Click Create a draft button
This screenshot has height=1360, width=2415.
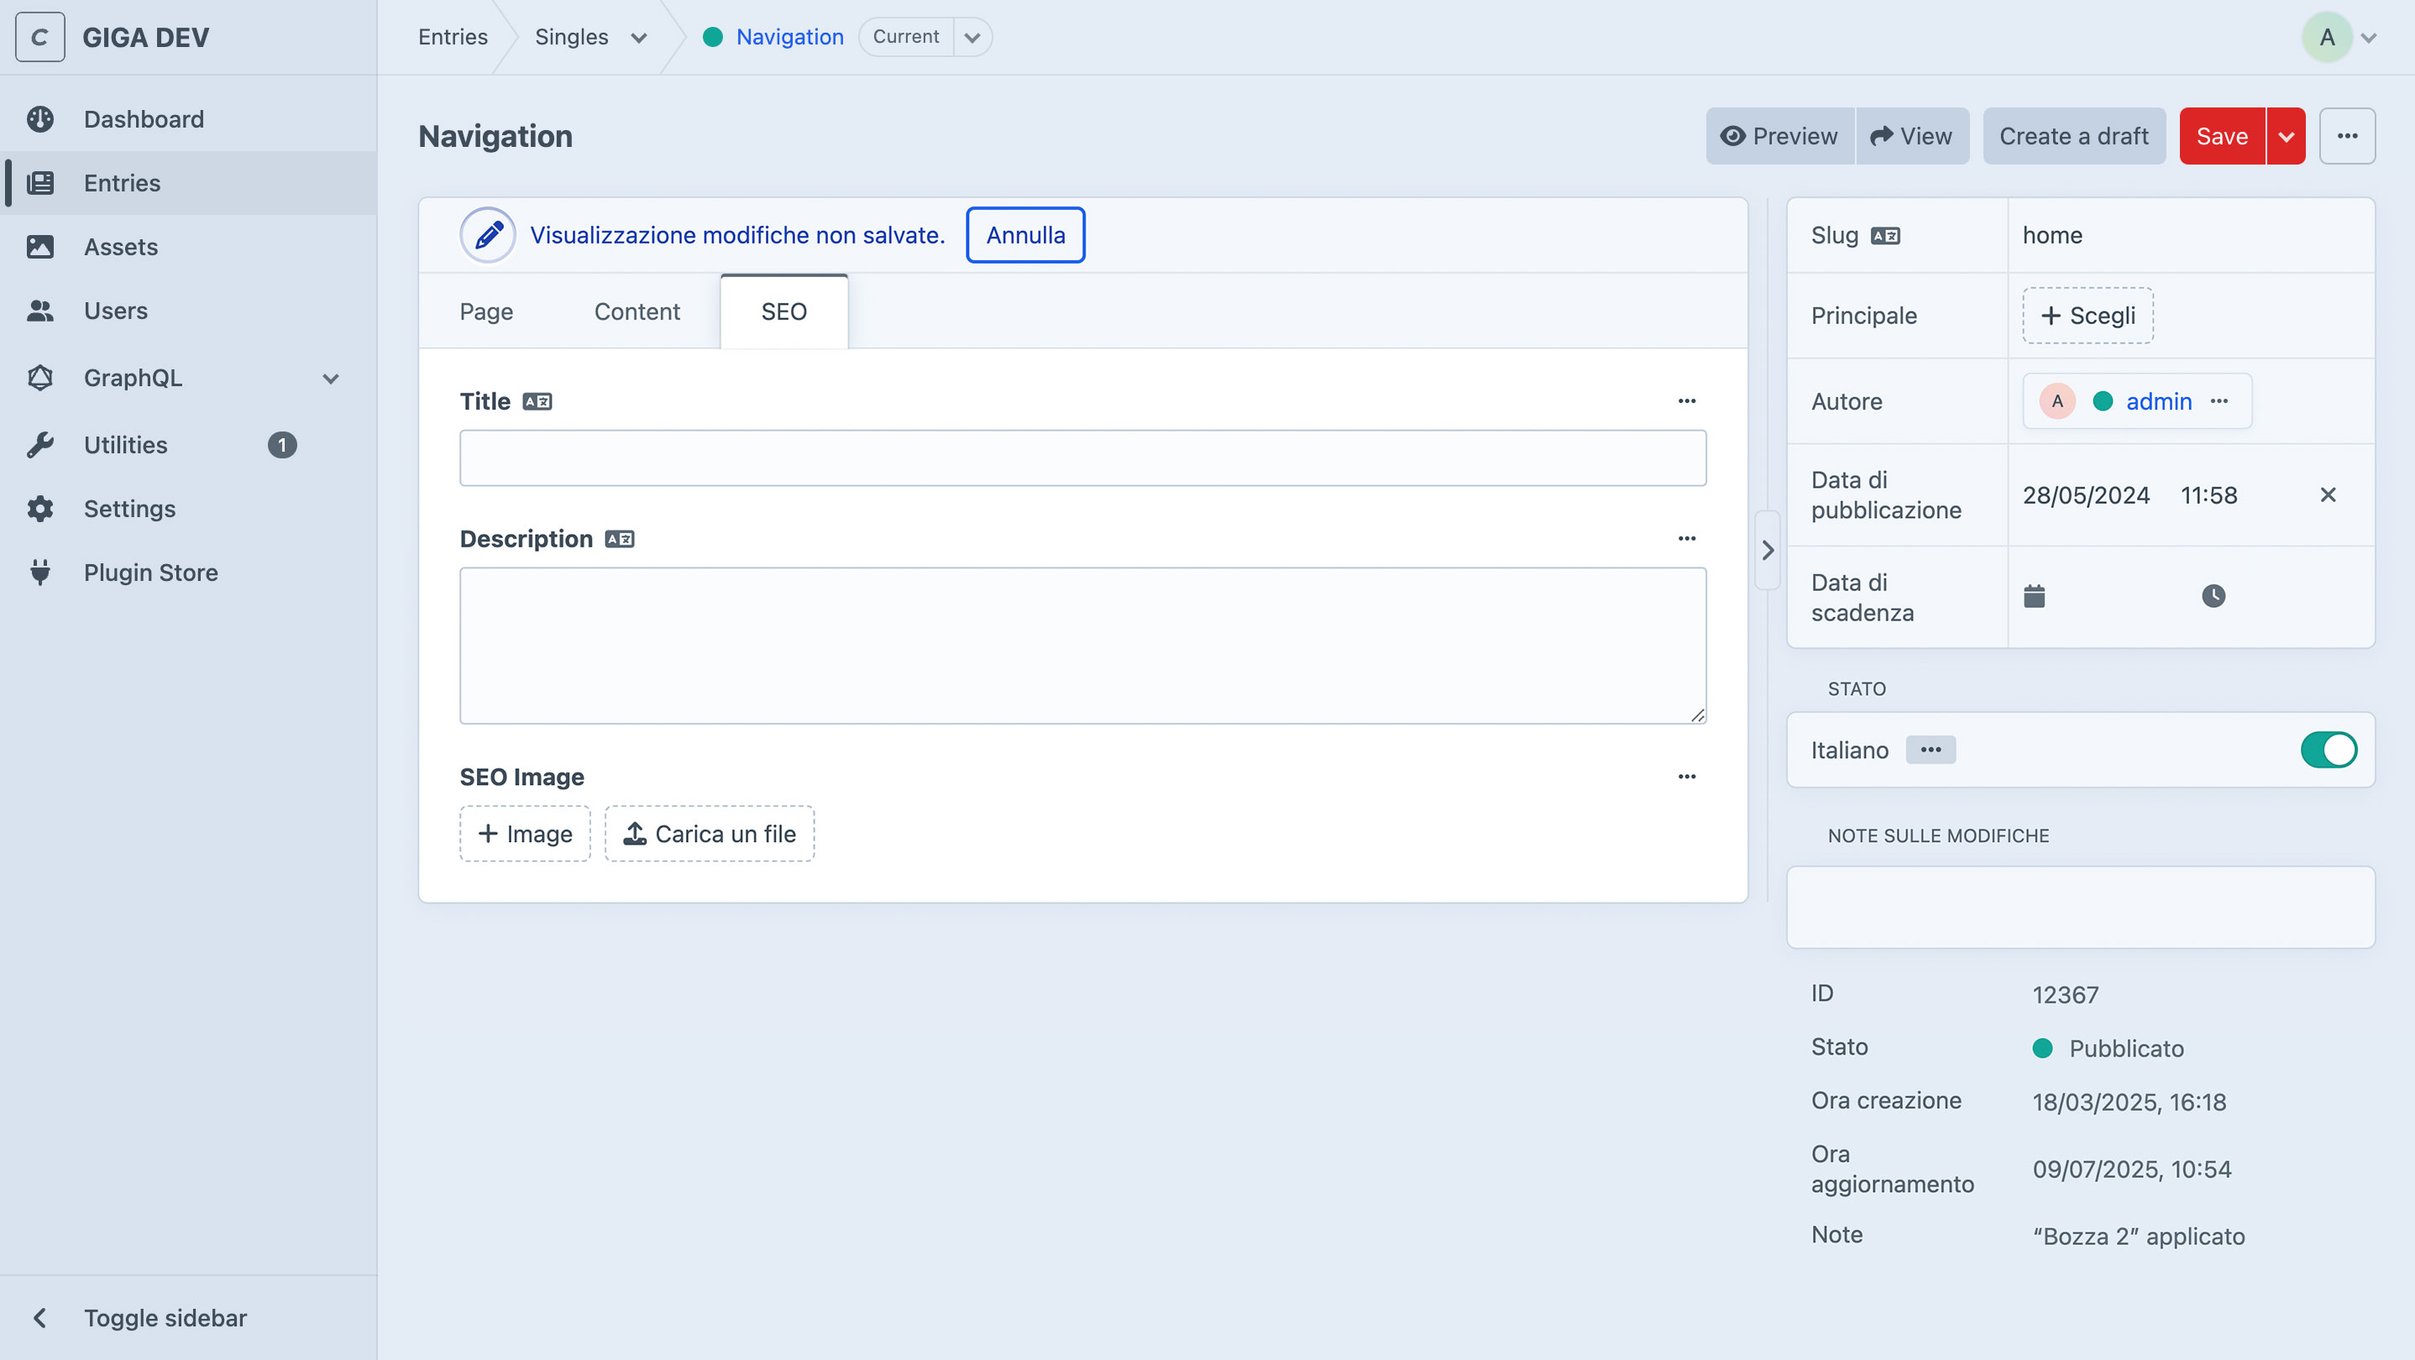pyautogui.click(x=2072, y=137)
